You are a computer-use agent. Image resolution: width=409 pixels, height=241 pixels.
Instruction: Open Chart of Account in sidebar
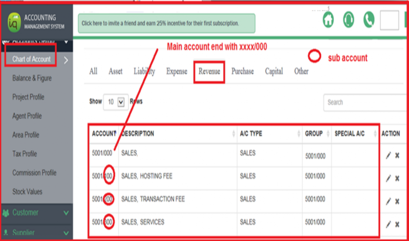(31, 59)
